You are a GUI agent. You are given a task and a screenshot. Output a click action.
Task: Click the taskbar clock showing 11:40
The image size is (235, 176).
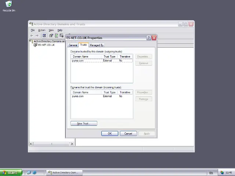(228, 173)
